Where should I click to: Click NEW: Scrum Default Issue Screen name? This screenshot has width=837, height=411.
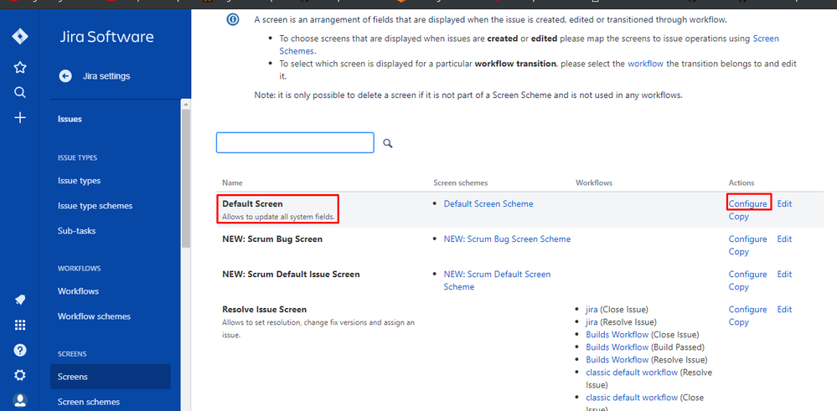click(x=291, y=274)
